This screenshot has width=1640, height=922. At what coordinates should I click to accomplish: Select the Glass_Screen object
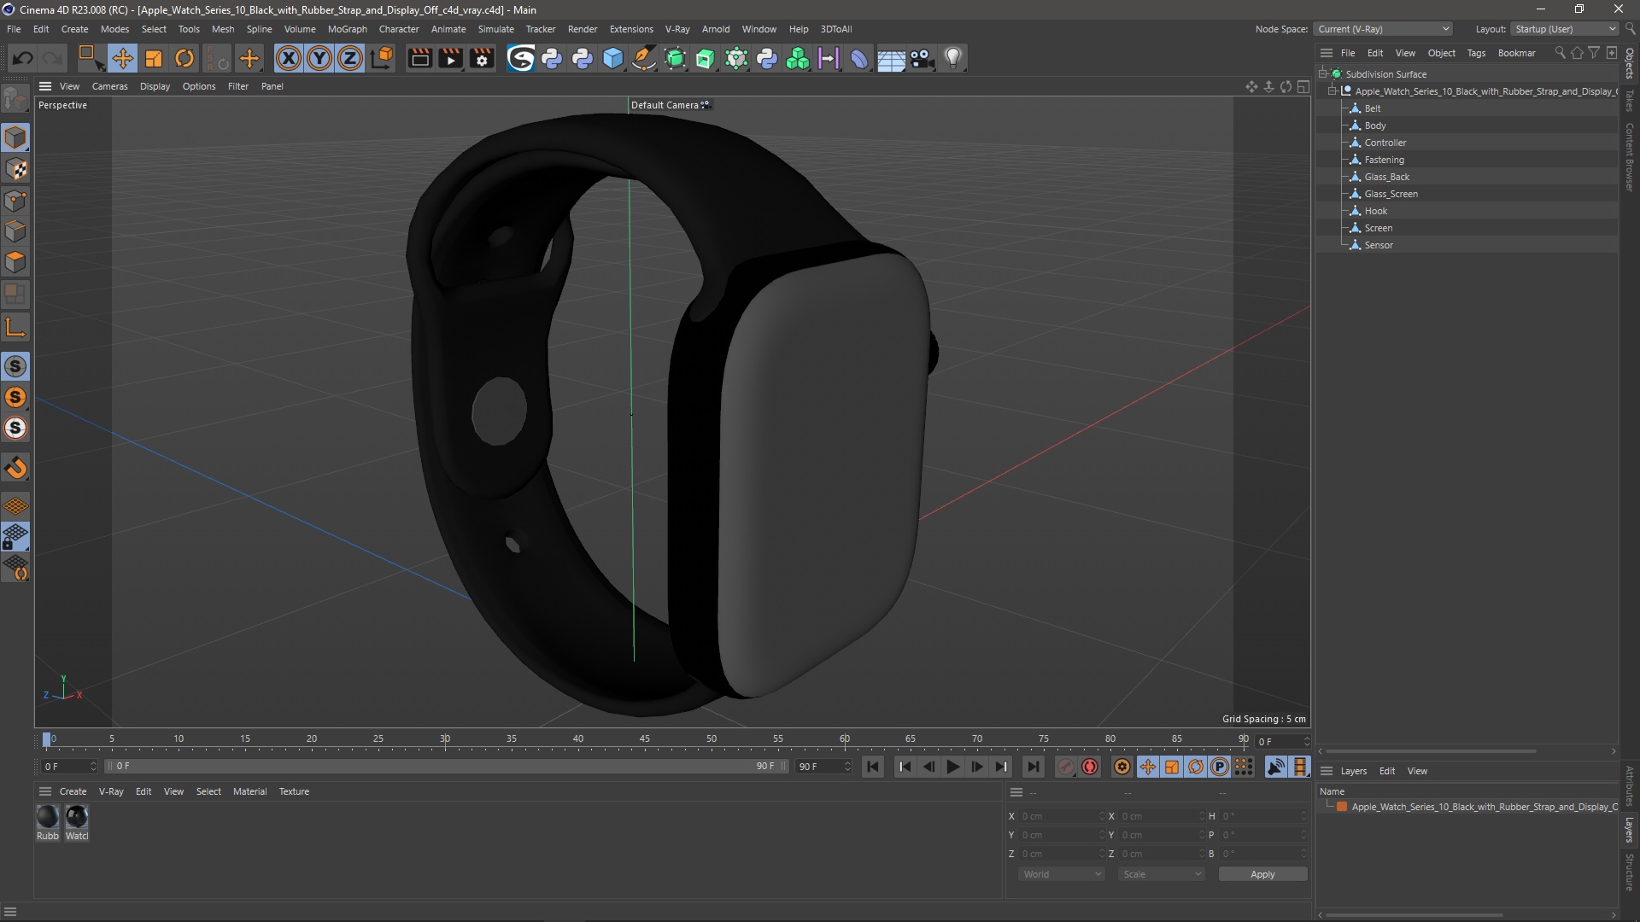coord(1391,194)
